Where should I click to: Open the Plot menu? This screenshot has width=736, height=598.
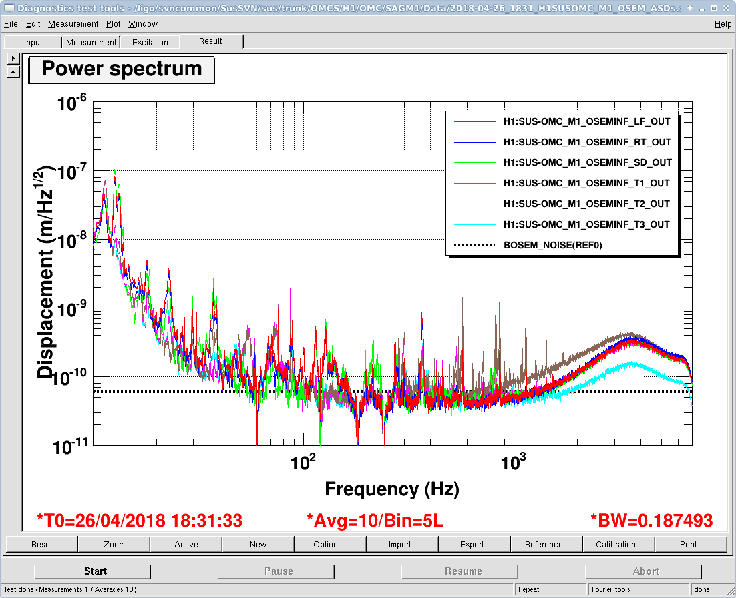coord(113,24)
